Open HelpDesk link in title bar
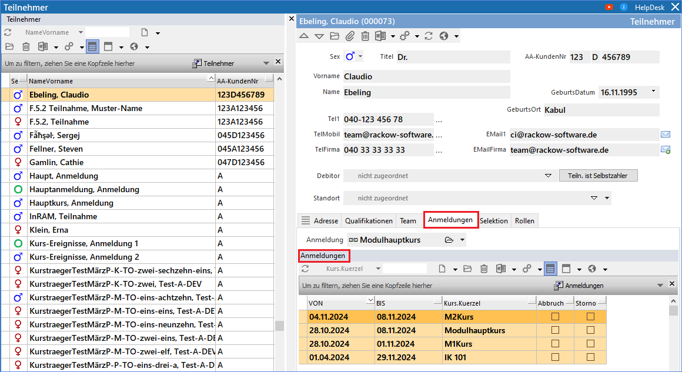This screenshot has height=372, width=682. click(x=649, y=7)
